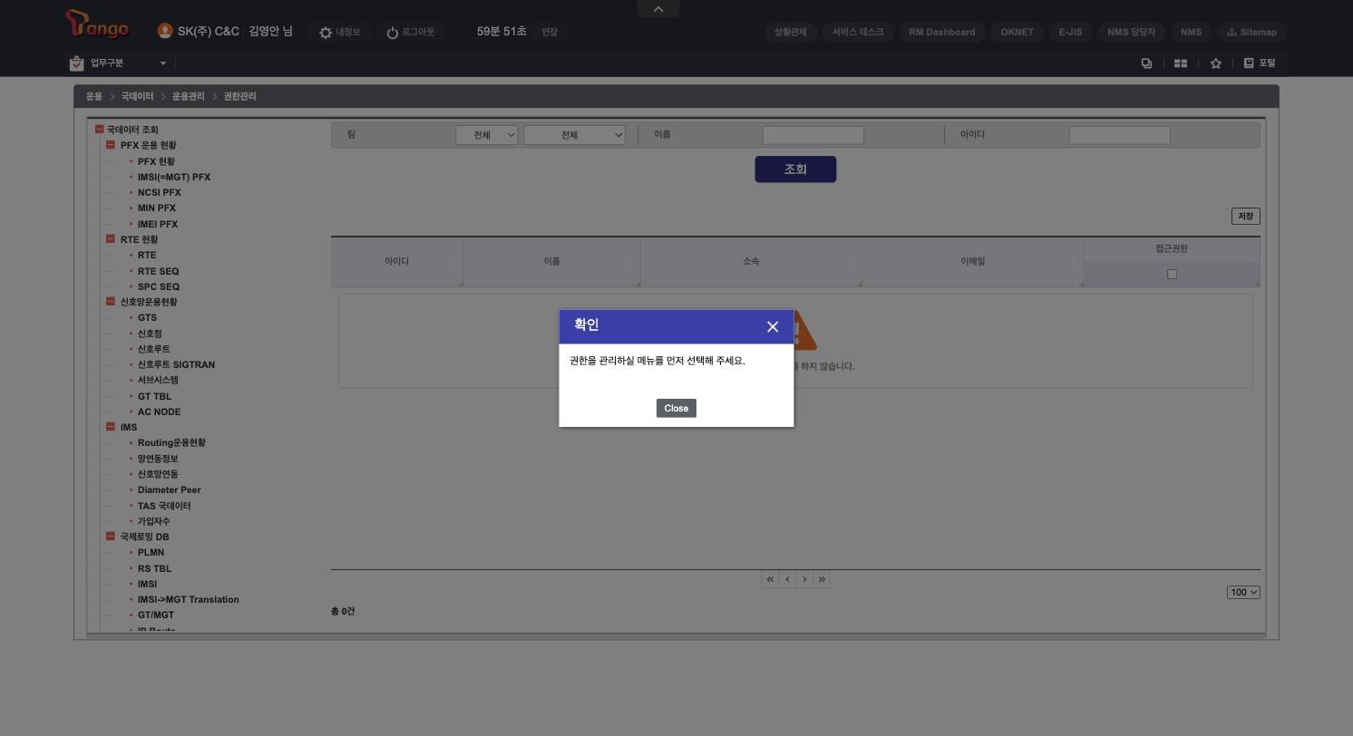Go to the last page of results
Screen dimensions: 1353x736
(x=822, y=579)
